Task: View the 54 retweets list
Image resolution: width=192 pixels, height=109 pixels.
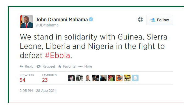Action: click(22, 80)
